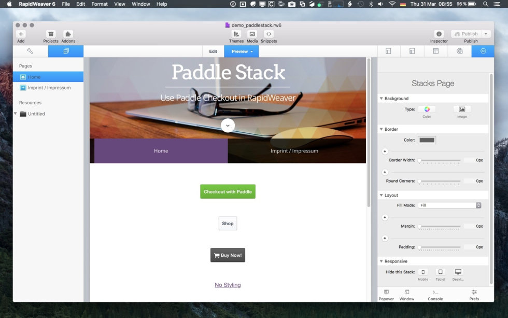Open the Border Color swatch

(x=427, y=140)
